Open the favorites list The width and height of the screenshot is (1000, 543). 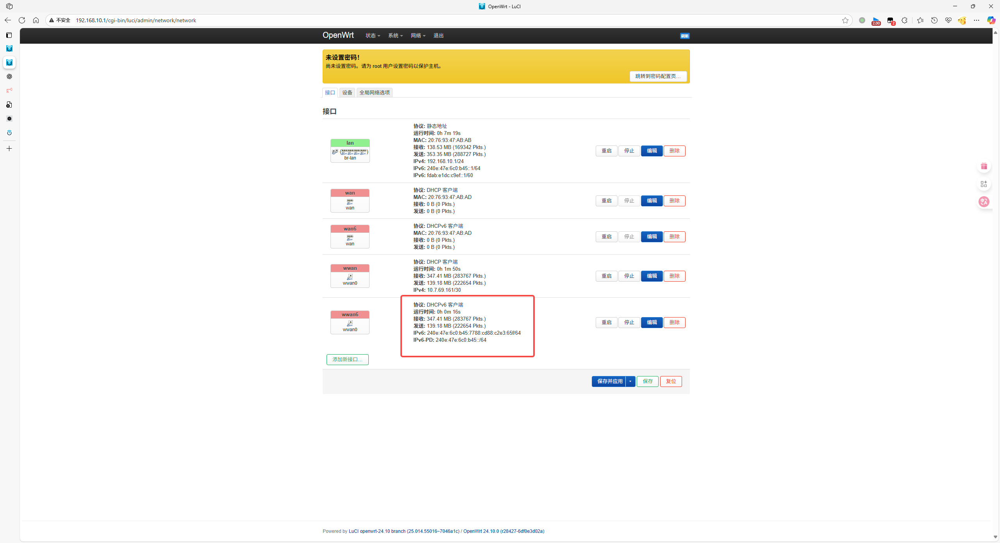pos(920,20)
